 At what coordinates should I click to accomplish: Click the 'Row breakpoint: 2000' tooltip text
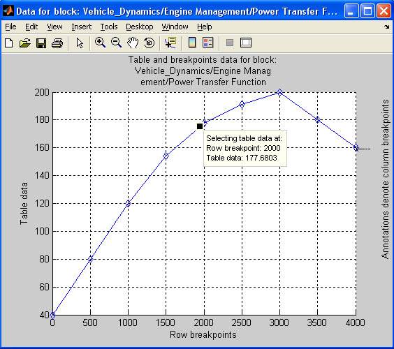243,148
